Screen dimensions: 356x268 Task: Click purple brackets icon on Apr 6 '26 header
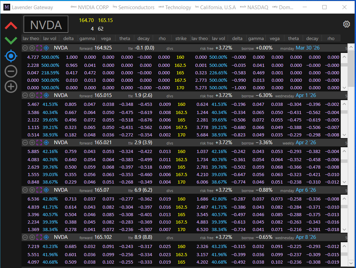pyautogui.click(x=39, y=190)
